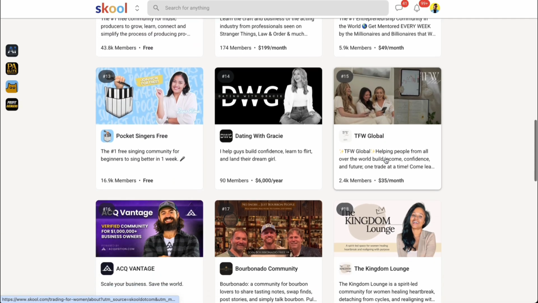Click the '$6,000/year' price text
The height and width of the screenshot is (303, 538).
click(269, 180)
